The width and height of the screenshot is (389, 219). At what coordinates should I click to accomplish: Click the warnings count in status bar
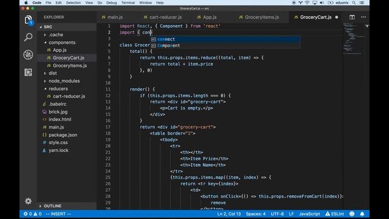(38, 214)
